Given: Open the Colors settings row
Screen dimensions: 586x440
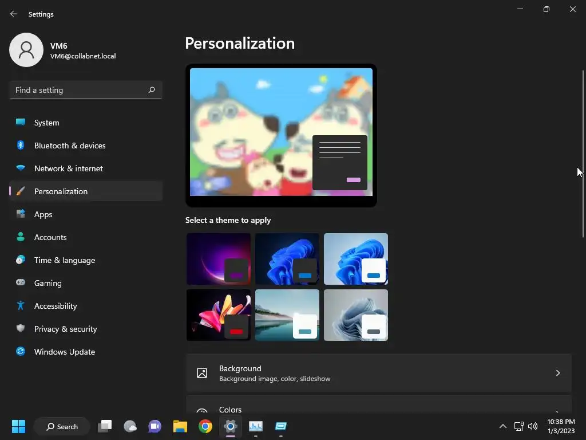Looking at the screenshot, I should point(379,404).
